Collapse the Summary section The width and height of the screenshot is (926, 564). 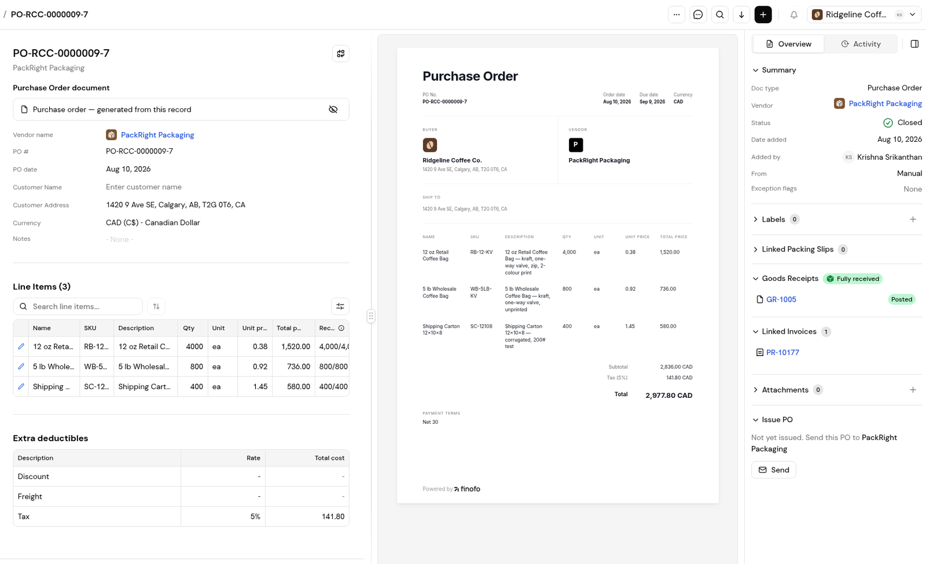(774, 70)
